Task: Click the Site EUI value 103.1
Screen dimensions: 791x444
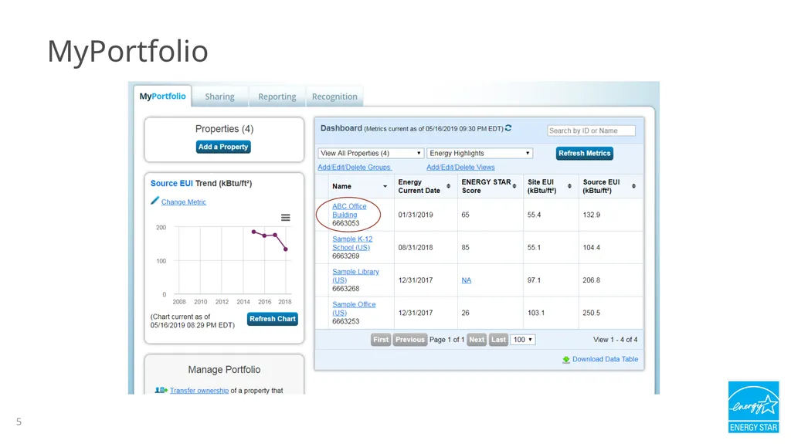Action: [536, 313]
